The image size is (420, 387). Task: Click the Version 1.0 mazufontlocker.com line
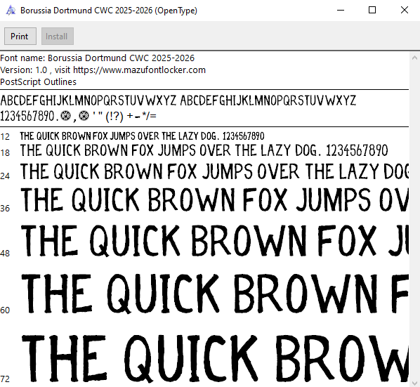tap(103, 70)
